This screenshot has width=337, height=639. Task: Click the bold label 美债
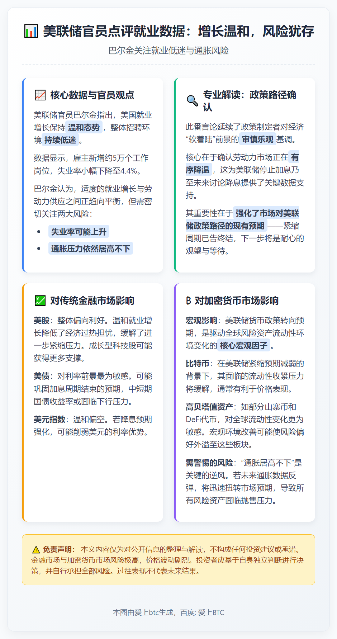42,376
